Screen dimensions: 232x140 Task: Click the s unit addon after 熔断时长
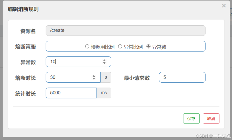tap(106, 77)
